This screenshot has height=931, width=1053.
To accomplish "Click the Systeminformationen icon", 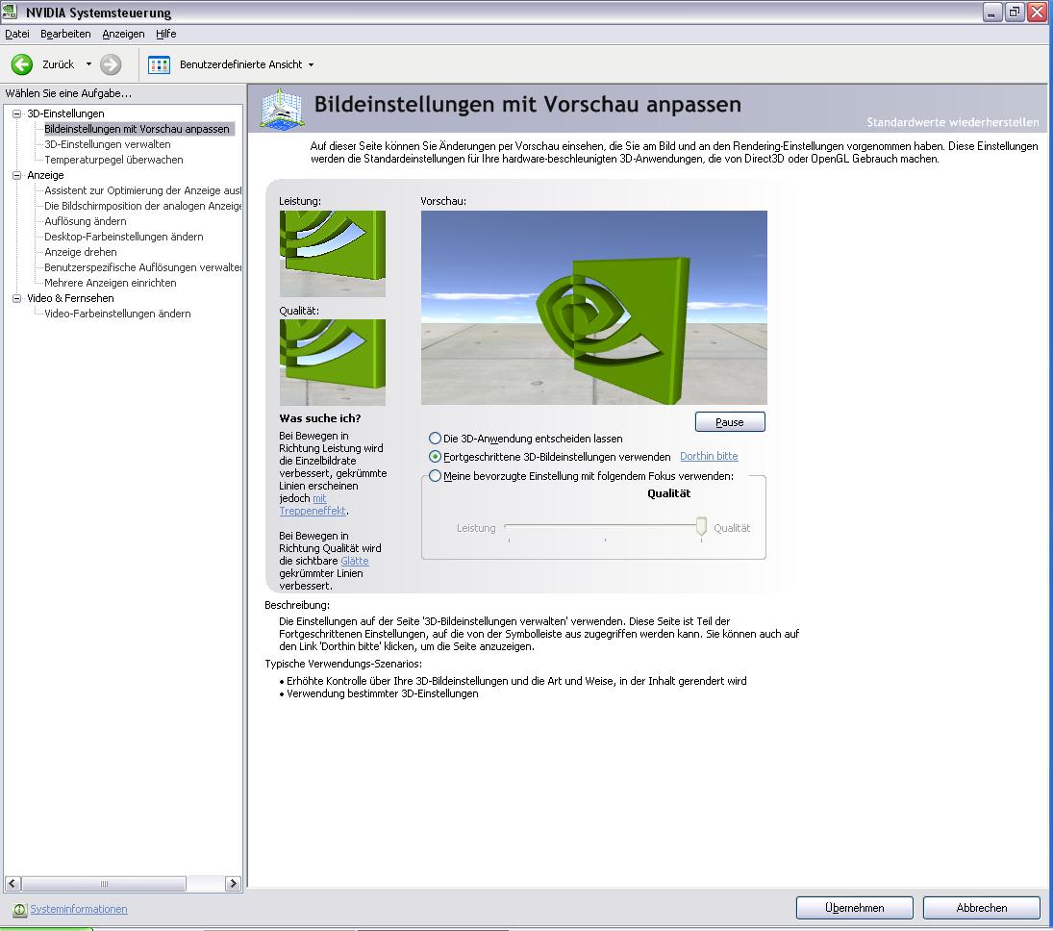I will tap(19, 910).
